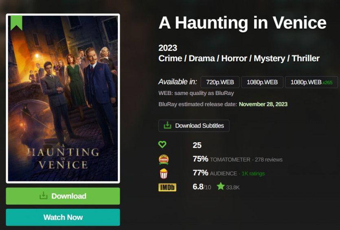Click the green star rating icon
The height and width of the screenshot is (230, 340).
pos(221,186)
